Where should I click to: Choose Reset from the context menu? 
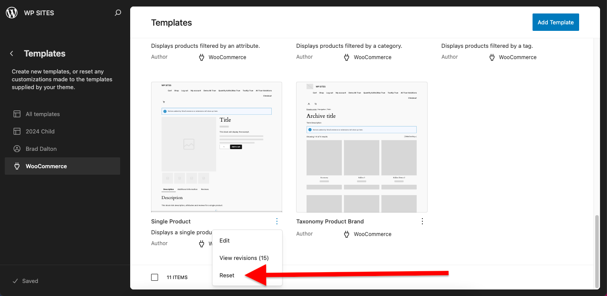[227, 275]
